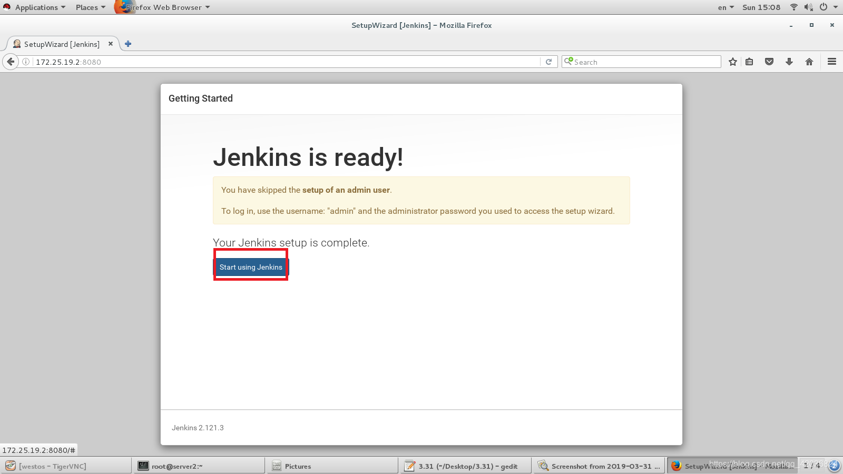Click the site information icon in address bar
This screenshot has width=843, height=474.
(26, 62)
